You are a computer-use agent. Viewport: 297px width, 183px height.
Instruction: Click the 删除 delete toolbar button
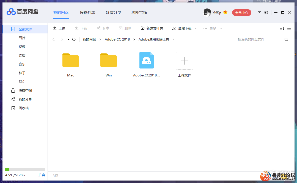pyautogui.click(x=125, y=28)
